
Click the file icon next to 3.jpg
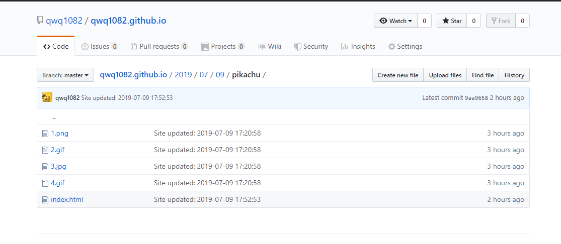45,167
